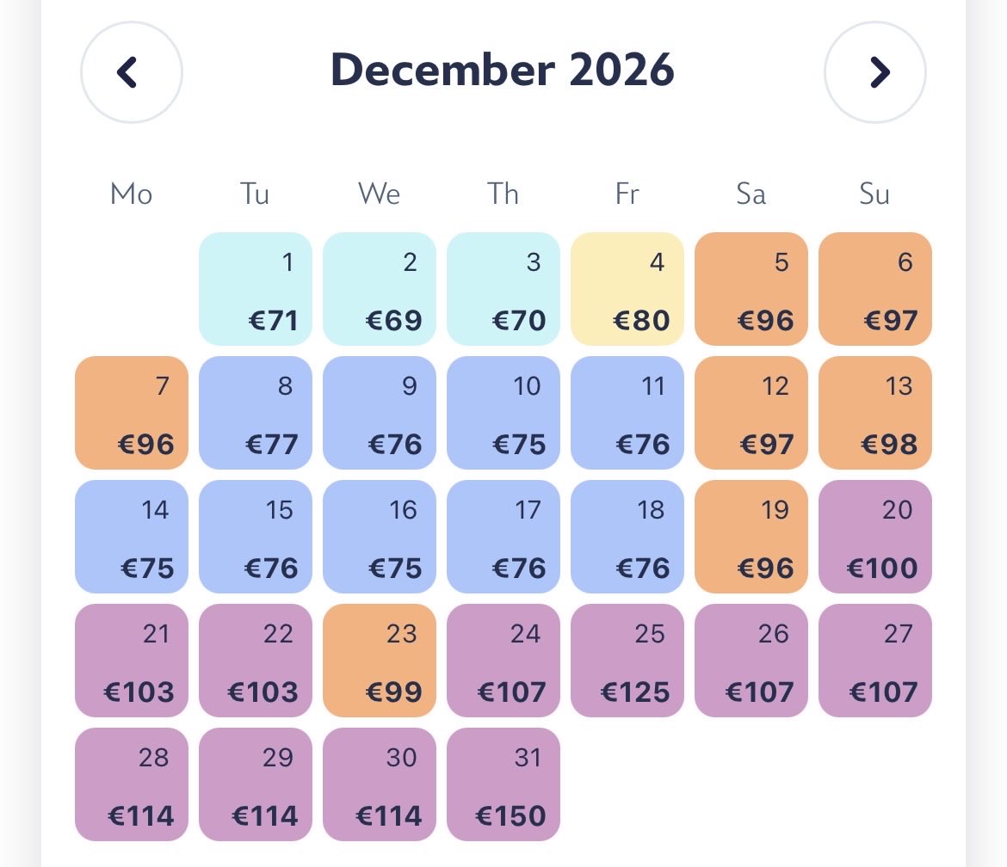The height and width of the screenshot is (867, 1007).
Task: Select Christmas Day December 25 at €125
Action: pyautogui.click(x=627, y=661)
